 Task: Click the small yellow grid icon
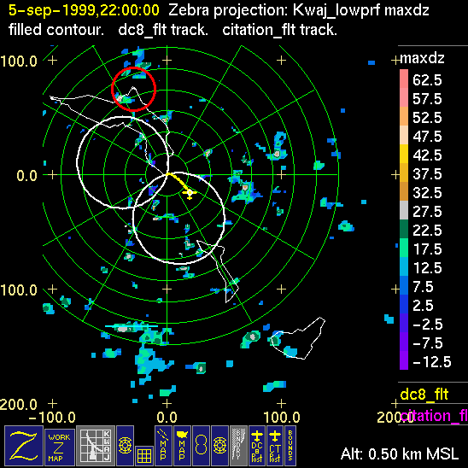(x=144, y=455)
